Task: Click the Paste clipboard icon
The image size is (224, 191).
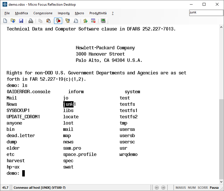Action: 48,21
